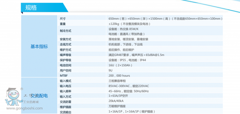Click the 工业品商城 watermark text
Image resolution: width=240 pixels, height=114 pixels.
pyautogui.click(x=31, y=102)
